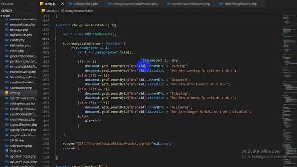Click the r.open GET request line
This screenshot has height=167, width=297.
point(117,144)
